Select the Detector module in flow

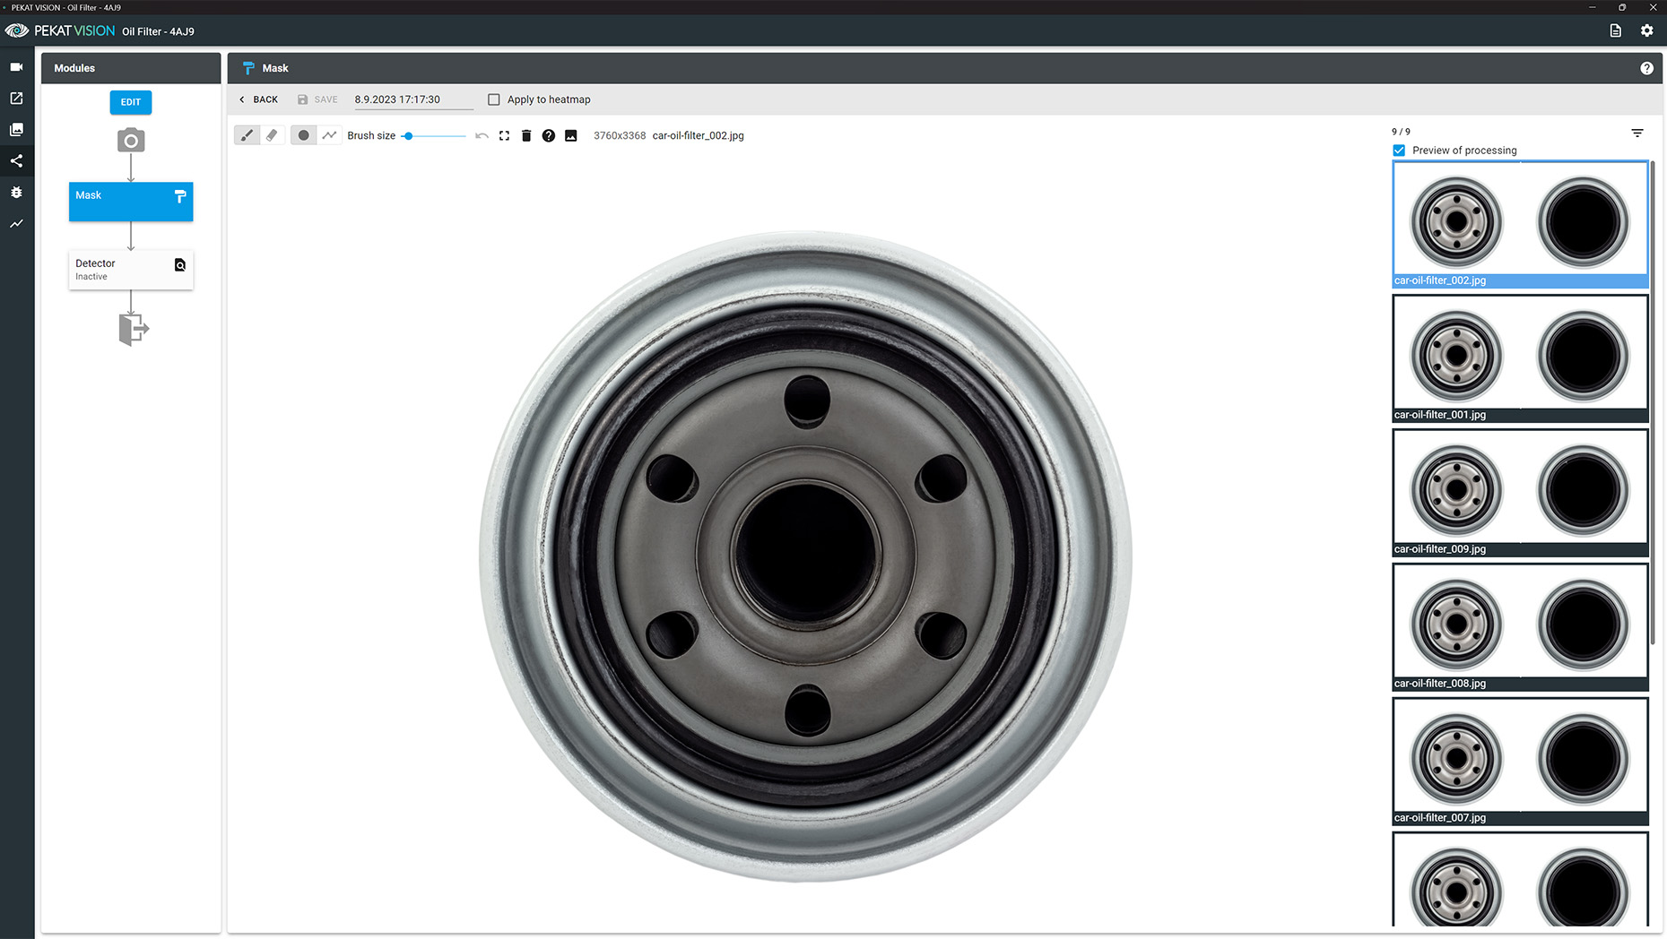tap(131, 269)
